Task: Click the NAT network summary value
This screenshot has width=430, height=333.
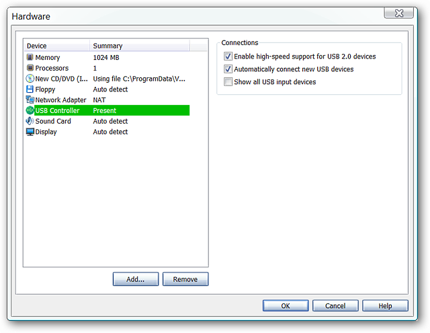Action: point(99,100)
